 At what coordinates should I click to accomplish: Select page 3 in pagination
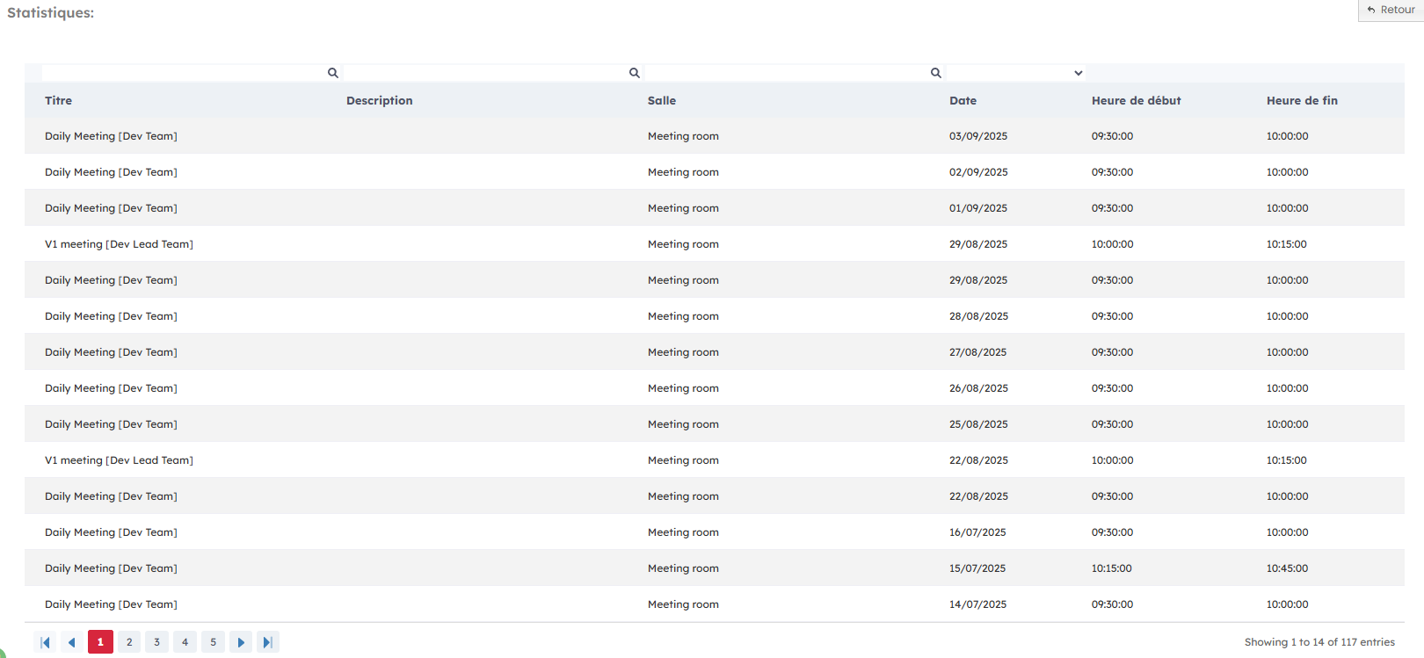point(157,642)
